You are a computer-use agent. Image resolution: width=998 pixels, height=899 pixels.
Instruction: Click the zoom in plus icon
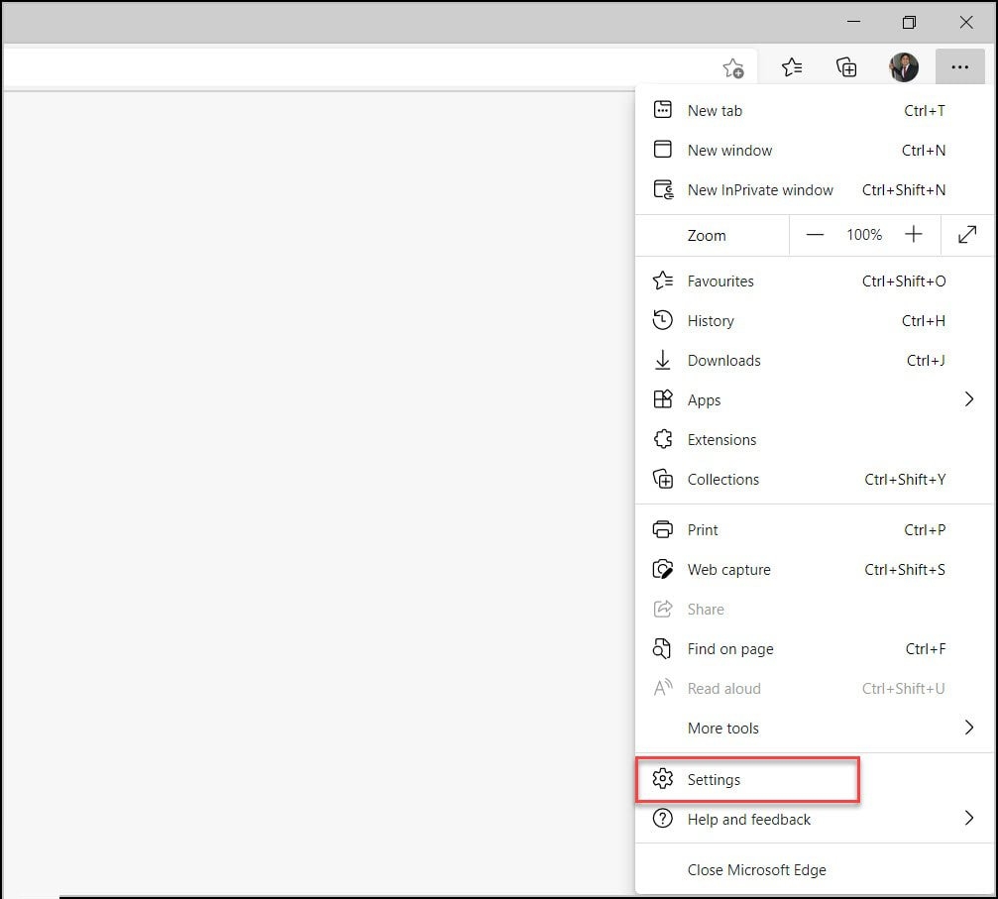point(914,235)
